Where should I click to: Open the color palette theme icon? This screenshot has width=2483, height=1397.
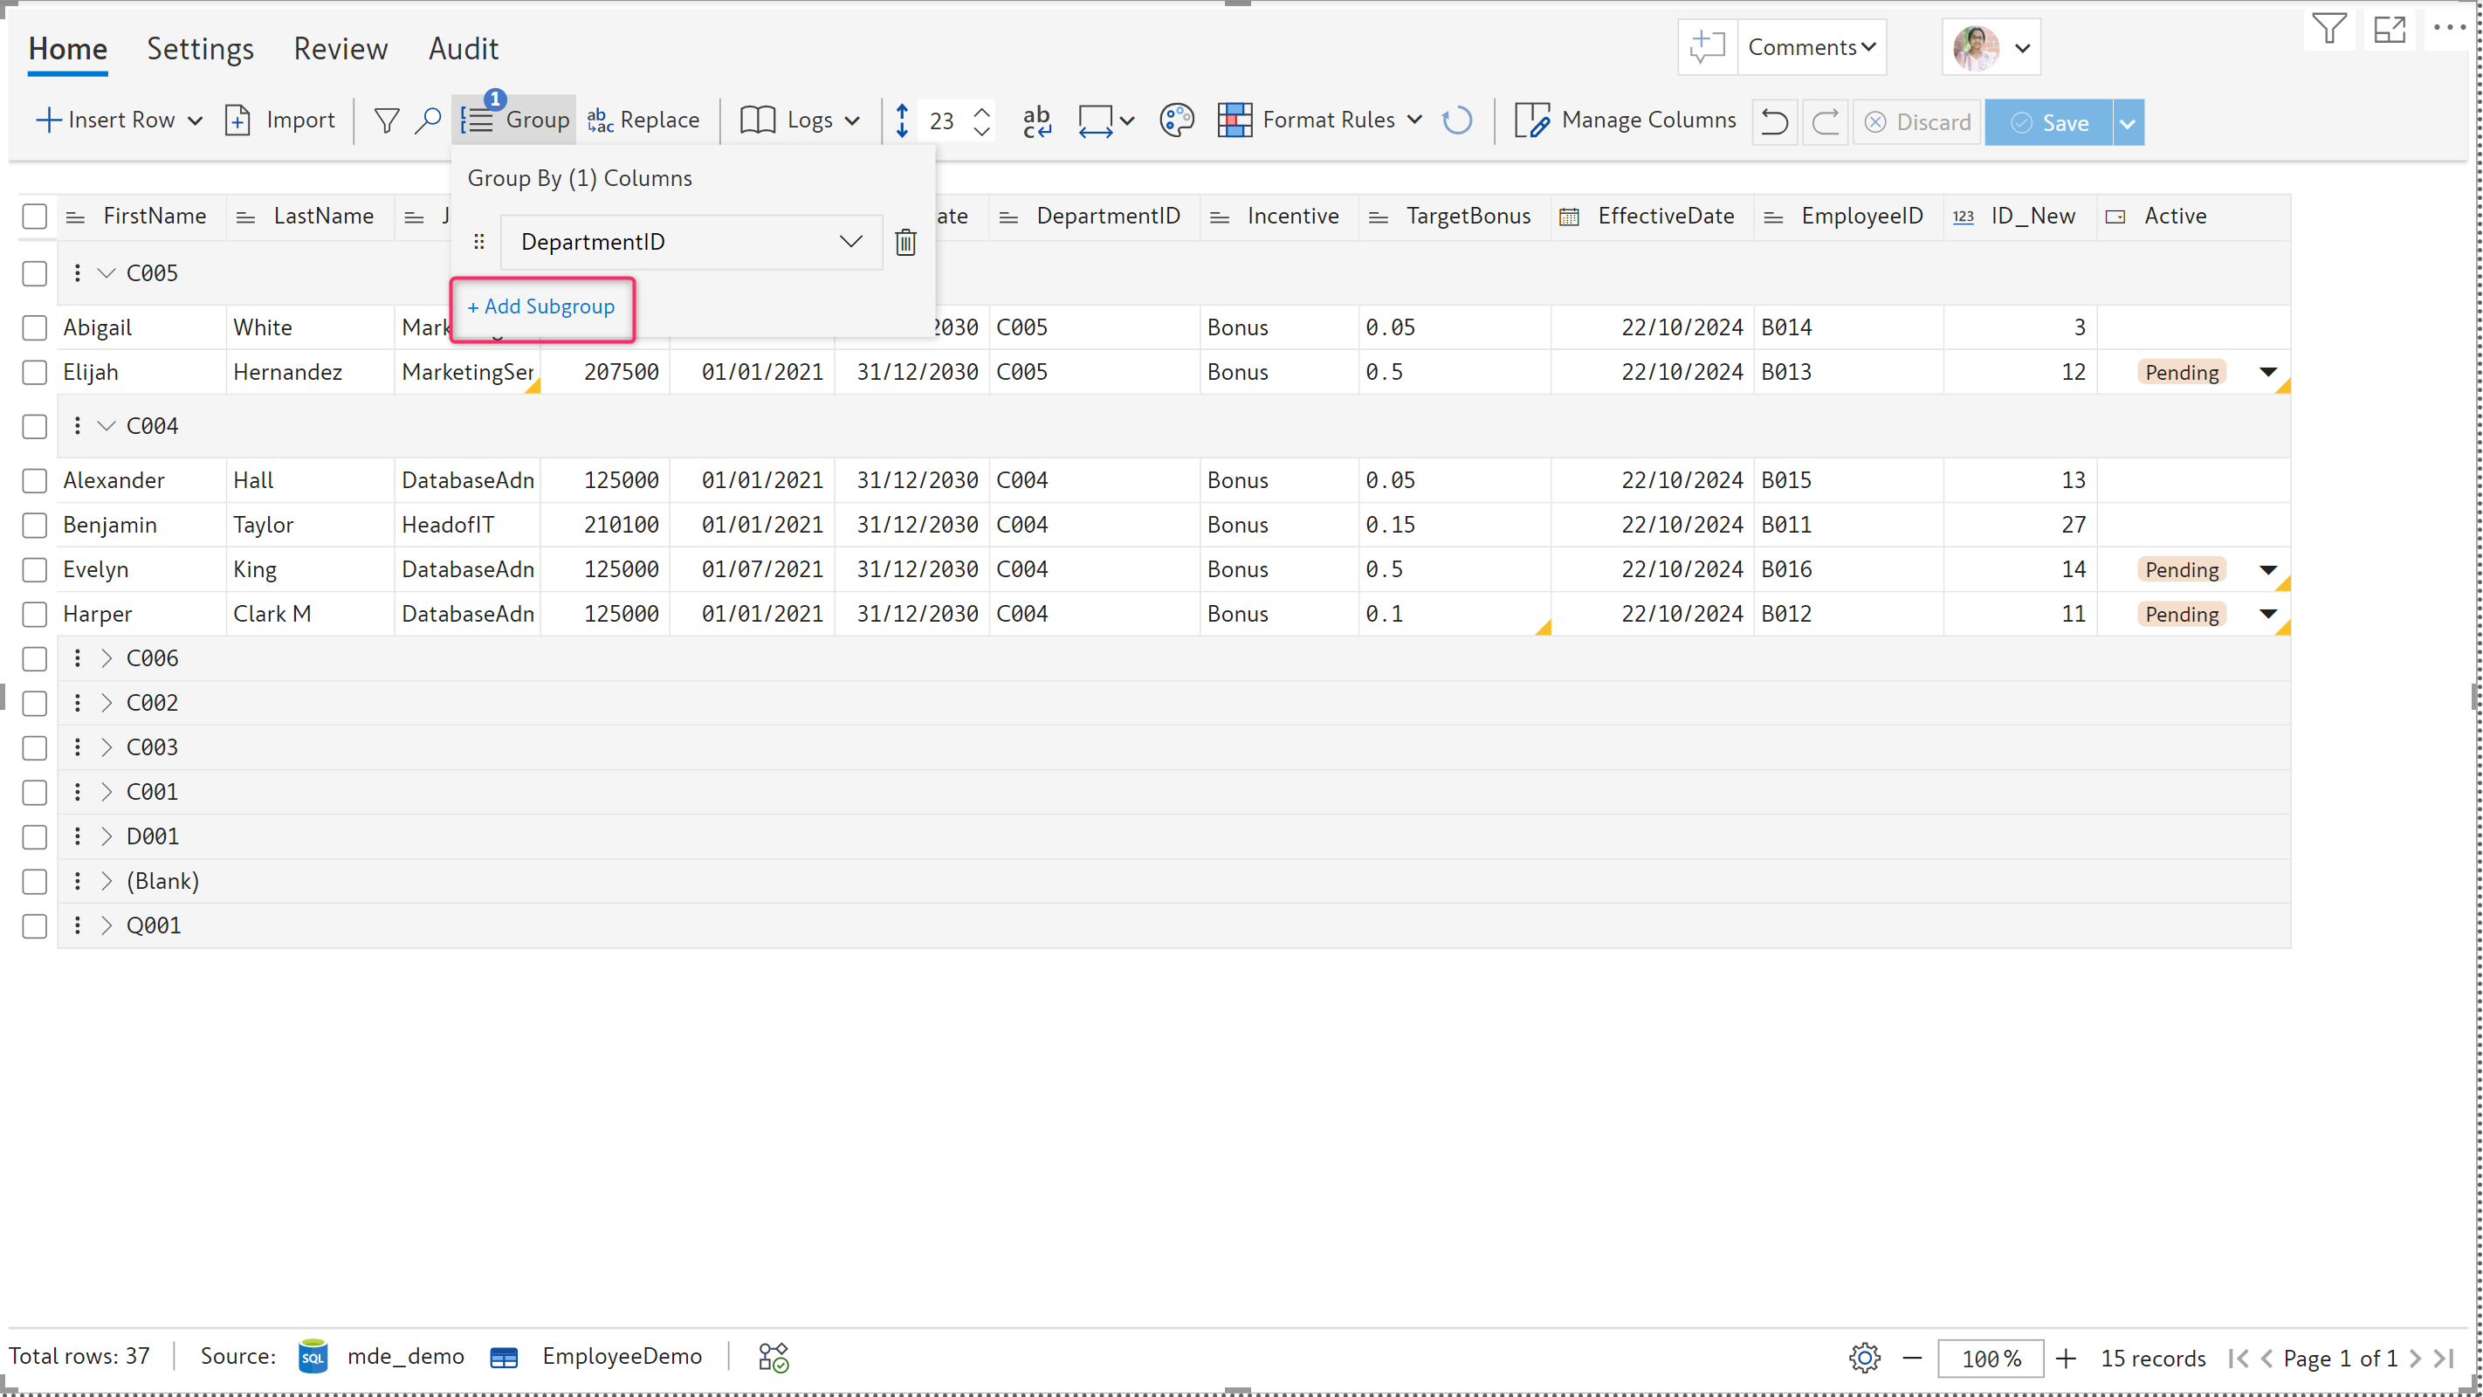1176,120
